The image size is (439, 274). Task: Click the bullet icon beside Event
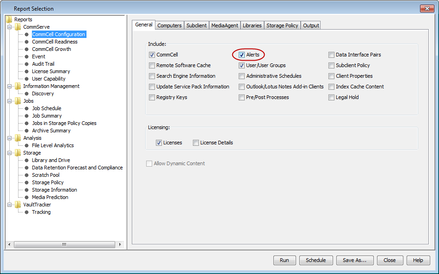click(x=26, y=56)
